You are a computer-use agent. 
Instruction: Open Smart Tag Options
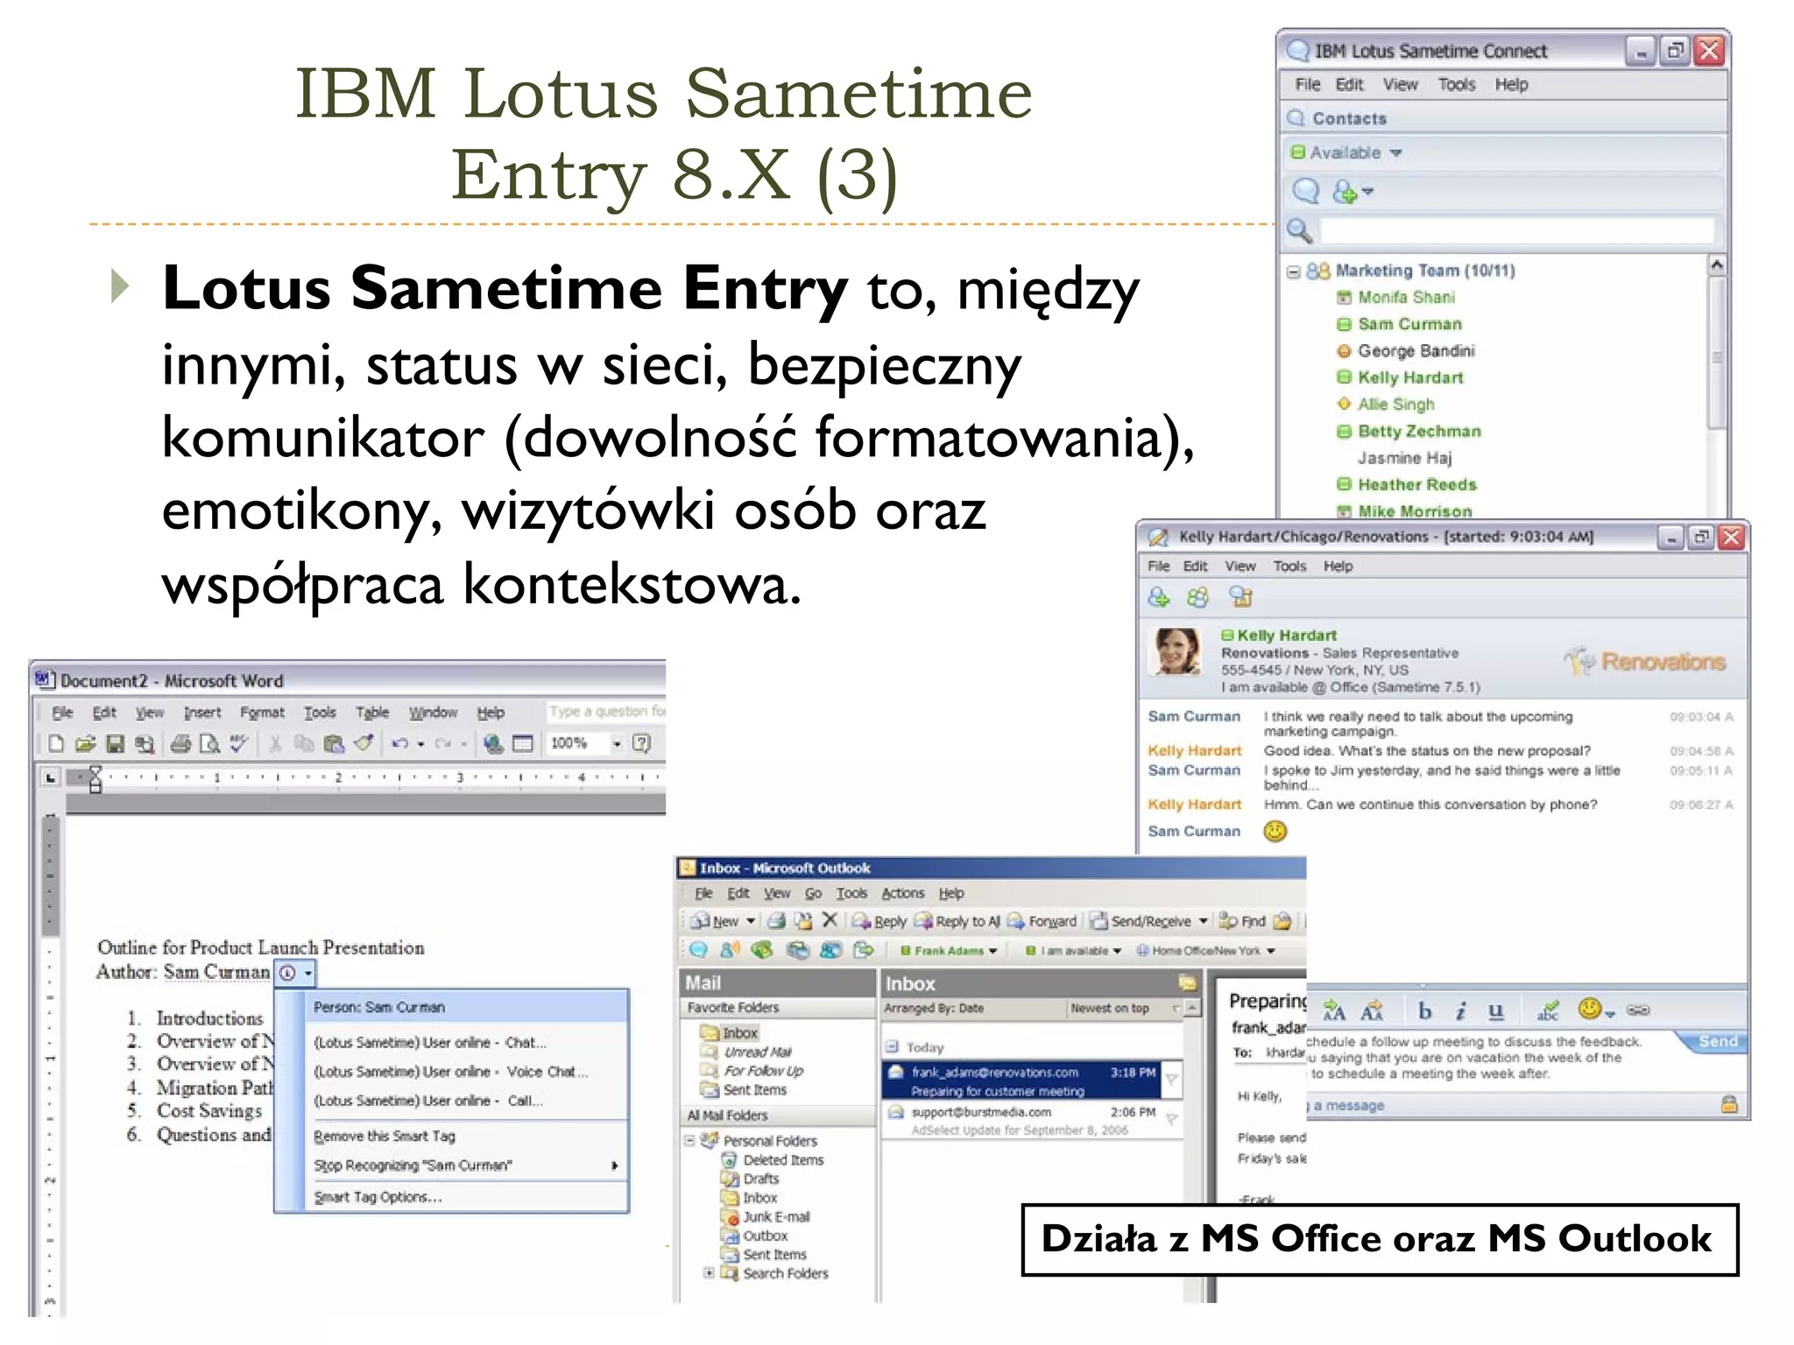pyautogui.click(x=378, y=1197)
